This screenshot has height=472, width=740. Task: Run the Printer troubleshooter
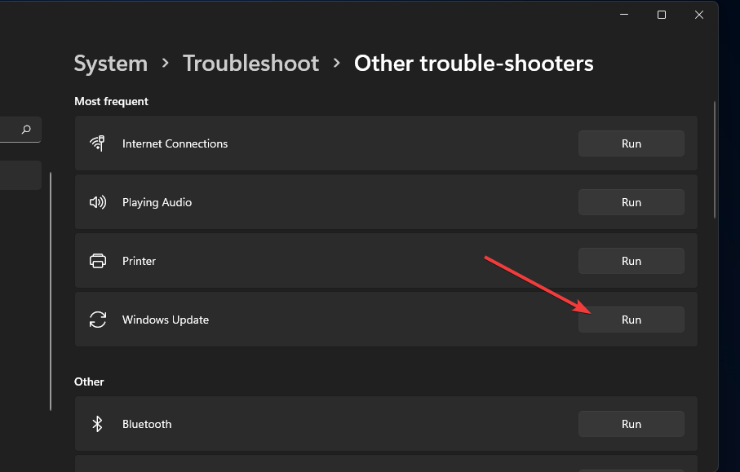click(631, 260)
